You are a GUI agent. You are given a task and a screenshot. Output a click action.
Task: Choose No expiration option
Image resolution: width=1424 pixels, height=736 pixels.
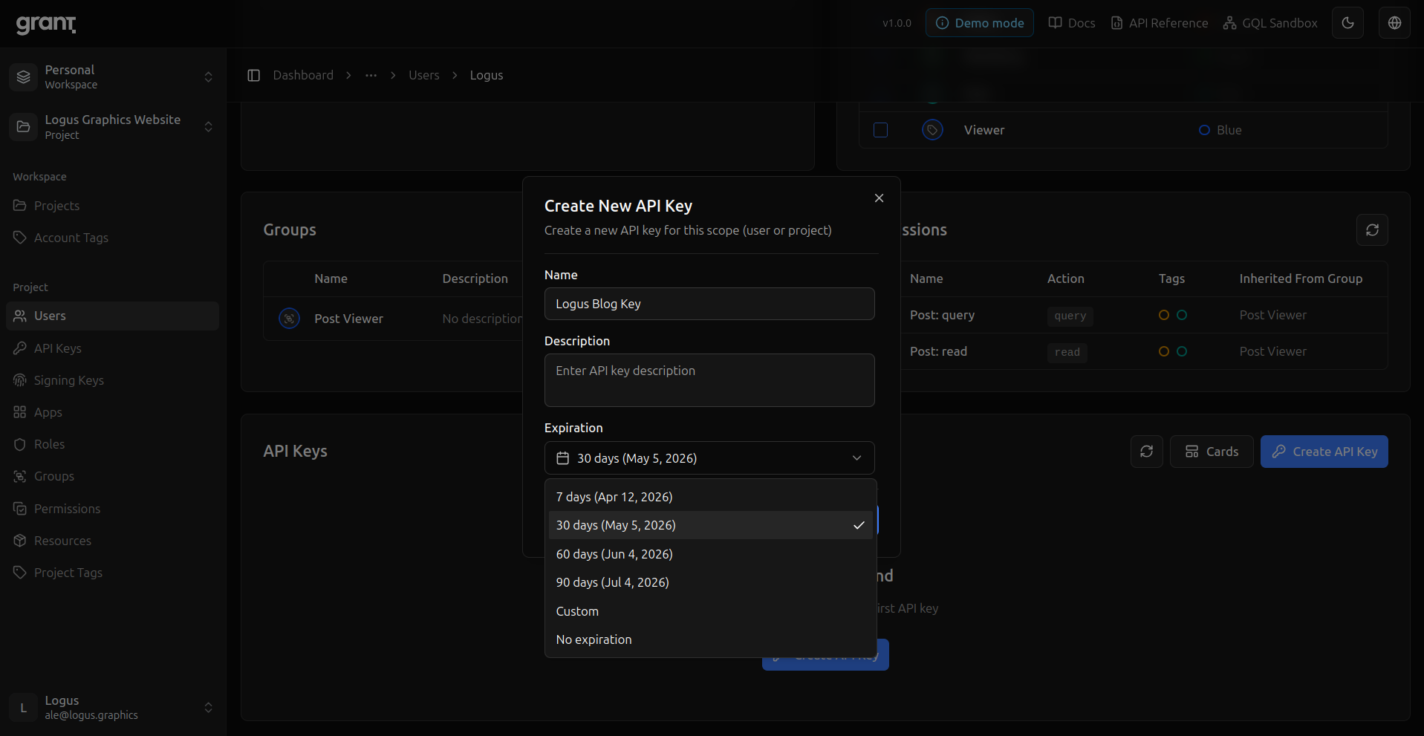pos(710,639)
